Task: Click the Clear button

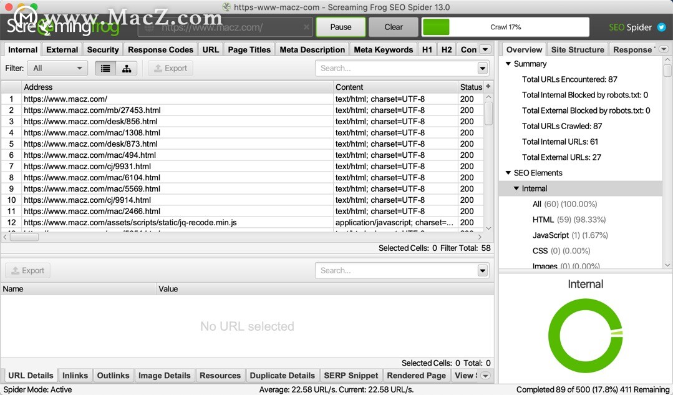Action: click(x=394, y=27)
